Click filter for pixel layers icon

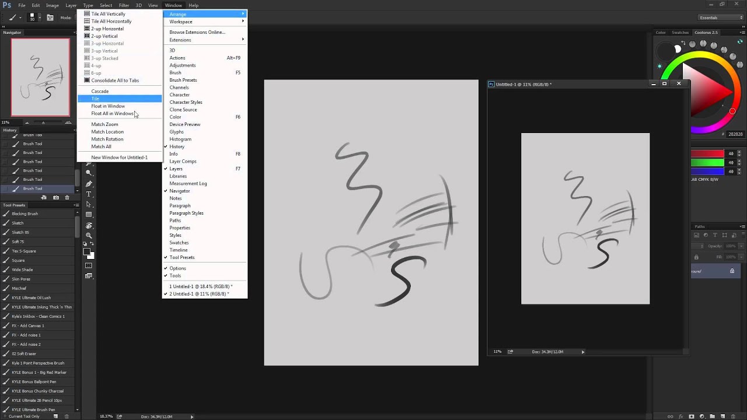[696, 235]
